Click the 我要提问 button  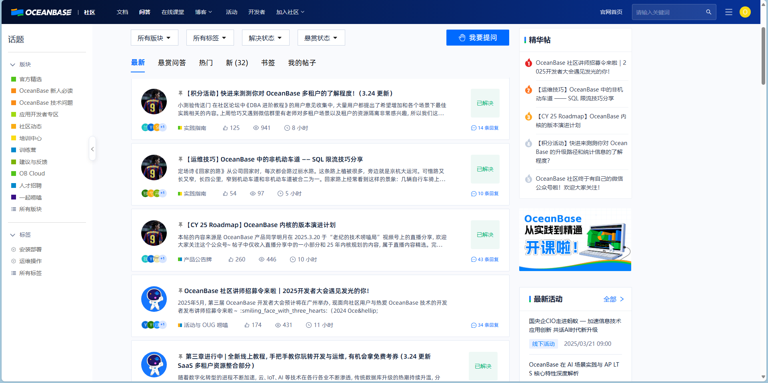pos(478,38)
